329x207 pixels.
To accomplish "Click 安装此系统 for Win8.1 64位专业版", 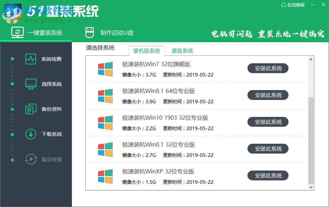I will [x=268, y=95].
